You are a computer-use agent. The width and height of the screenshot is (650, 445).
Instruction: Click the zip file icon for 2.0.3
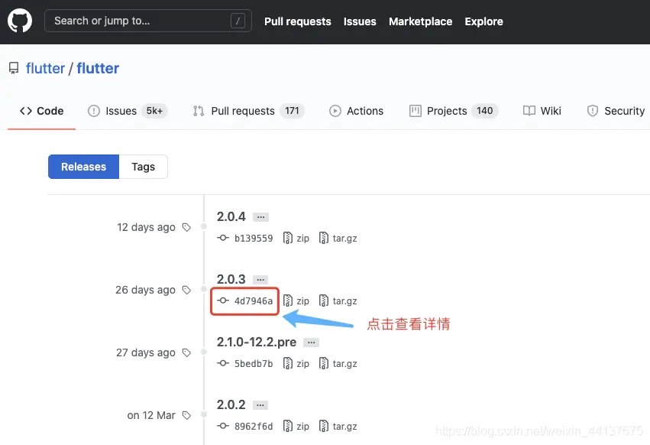click(x=288, y=300)
